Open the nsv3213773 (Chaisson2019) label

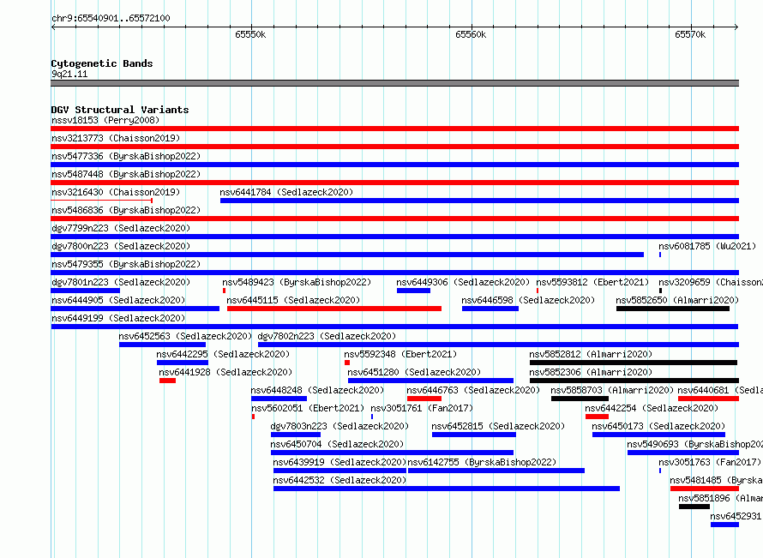[x=116, y=138]
